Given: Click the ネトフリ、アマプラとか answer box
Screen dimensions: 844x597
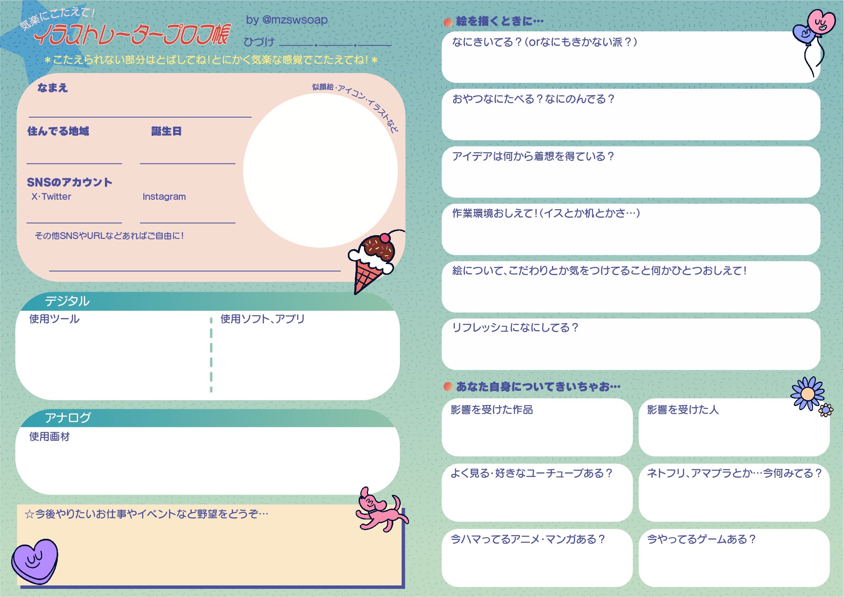Looking at the screenshot, I should click(x=734, y=493).
